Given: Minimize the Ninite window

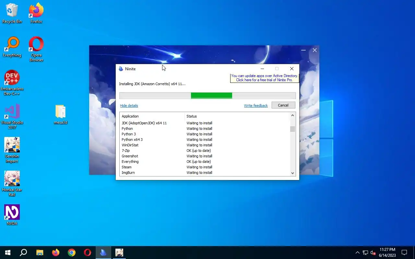Looking at the screenshot, I should pyautogui.click(x=262, y=69).
